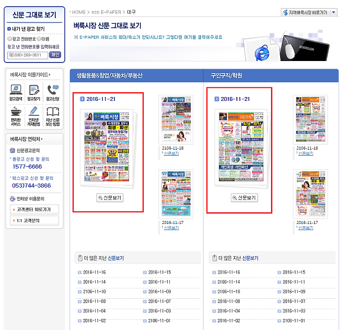Click the 확인 button

click(x=55, y=55)
